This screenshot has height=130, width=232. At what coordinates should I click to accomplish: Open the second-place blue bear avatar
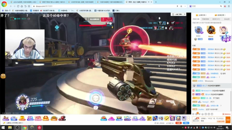(x=198, y=30)
